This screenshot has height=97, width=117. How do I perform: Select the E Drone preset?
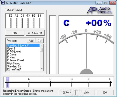(x=23, y=54)
